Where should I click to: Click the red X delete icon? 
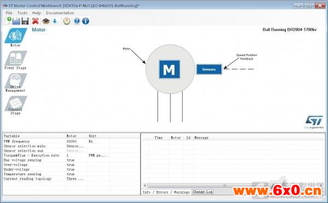36,21
